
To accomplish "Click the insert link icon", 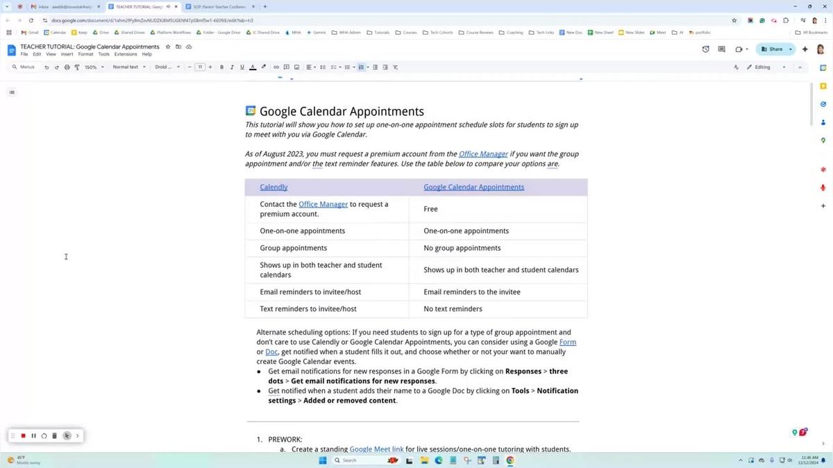I will [x=276, y=67].
